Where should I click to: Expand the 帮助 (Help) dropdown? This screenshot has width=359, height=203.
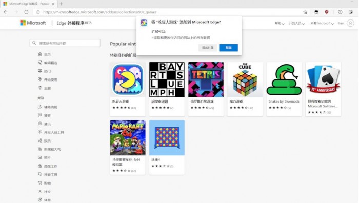point(280,23)
